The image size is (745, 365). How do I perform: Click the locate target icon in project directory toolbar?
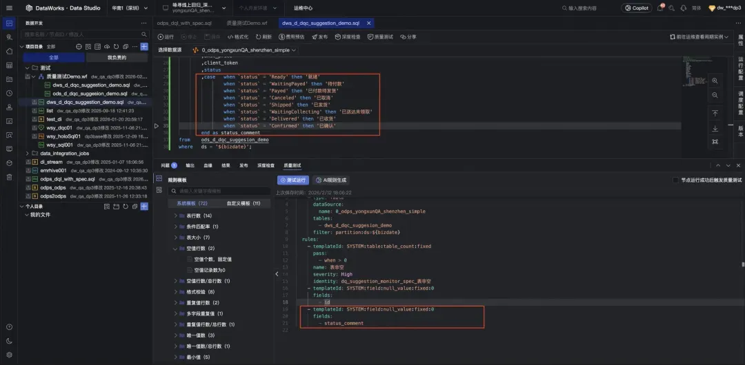[79, 47]
